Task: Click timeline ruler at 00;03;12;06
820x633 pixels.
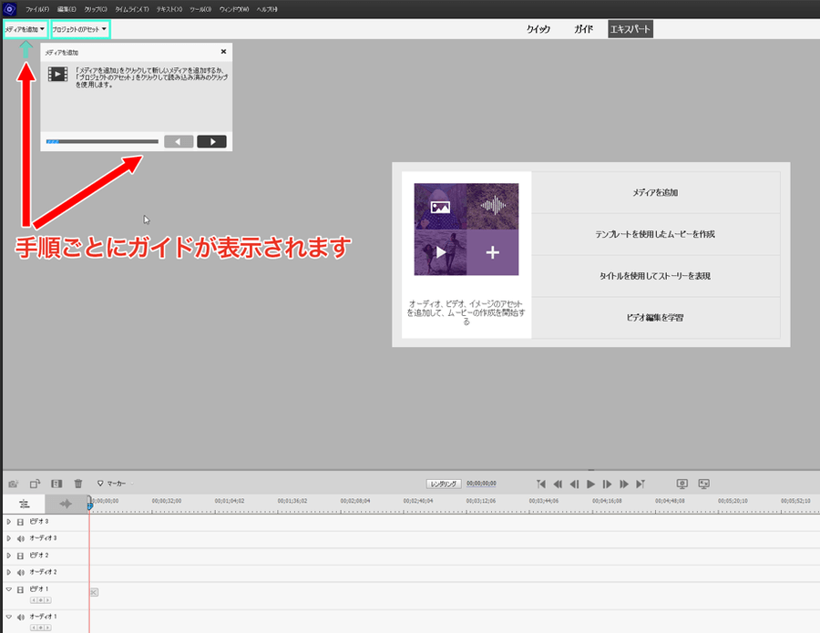Action: 480,501
